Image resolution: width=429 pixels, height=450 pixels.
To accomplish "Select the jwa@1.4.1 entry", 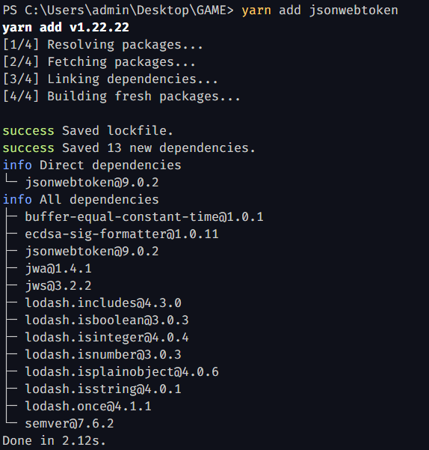I will point(58,269).
